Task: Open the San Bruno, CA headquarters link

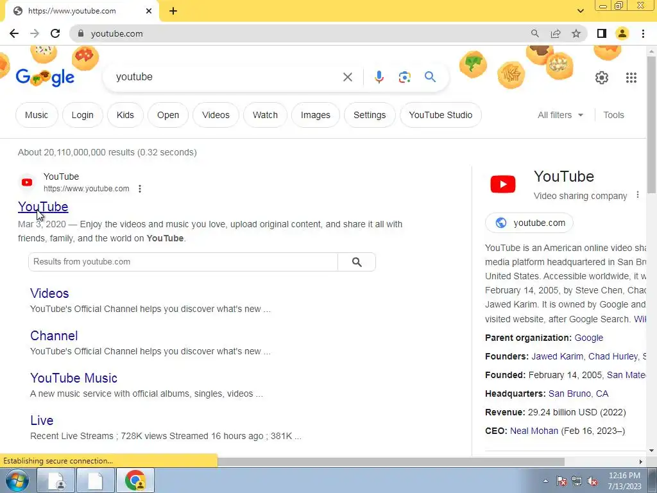Action: [x=578, y=394]
